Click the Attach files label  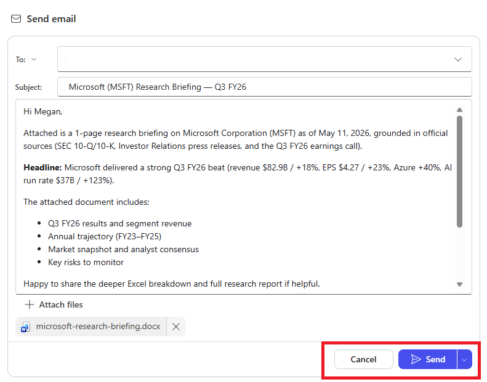[x=61, y=304]
